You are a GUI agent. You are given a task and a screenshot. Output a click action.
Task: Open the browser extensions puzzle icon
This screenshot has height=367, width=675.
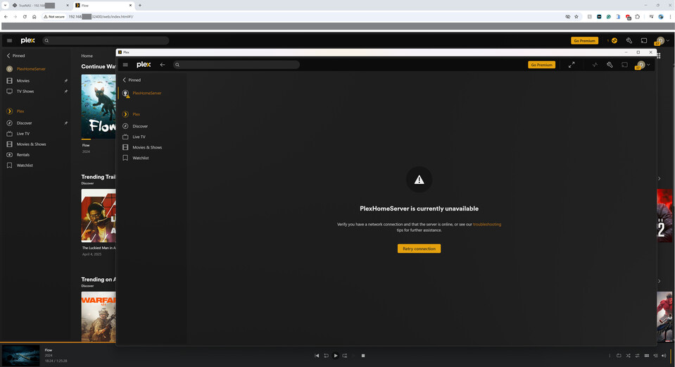click(x=638, y=17)
